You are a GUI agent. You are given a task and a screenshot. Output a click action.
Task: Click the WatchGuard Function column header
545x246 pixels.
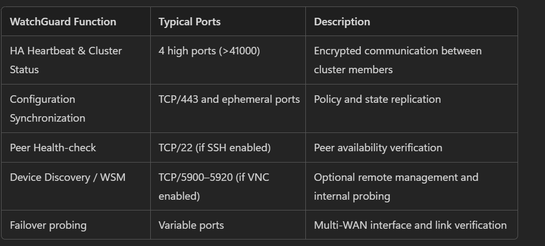click(63, 22)
